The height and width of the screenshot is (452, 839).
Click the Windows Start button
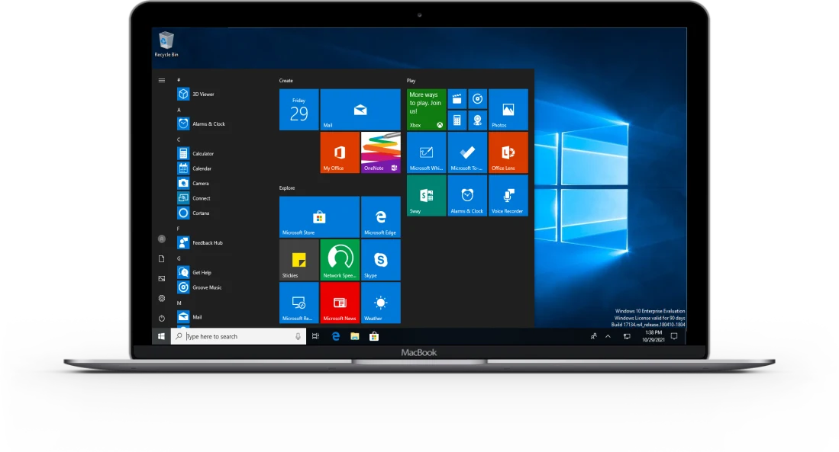click(161, 336)
